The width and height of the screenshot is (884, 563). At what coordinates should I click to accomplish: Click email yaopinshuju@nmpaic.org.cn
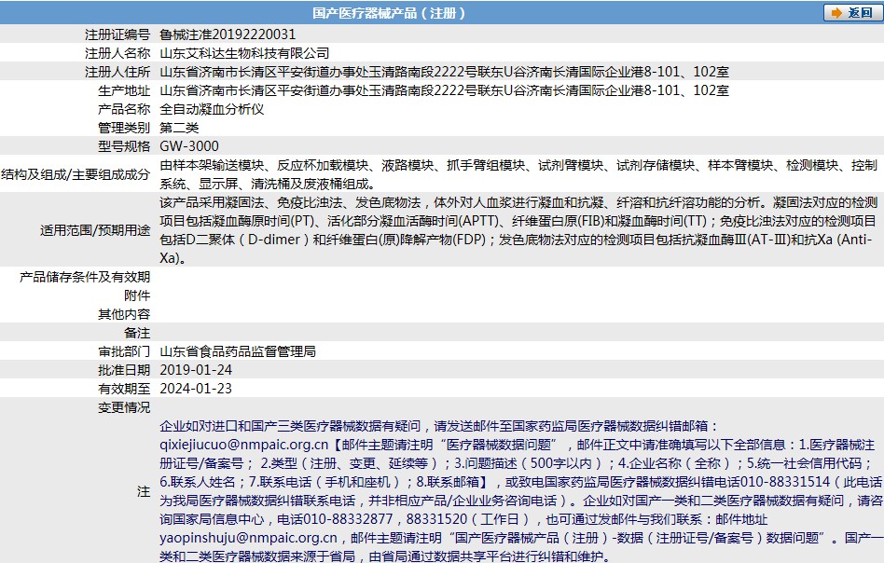[248, 538]
